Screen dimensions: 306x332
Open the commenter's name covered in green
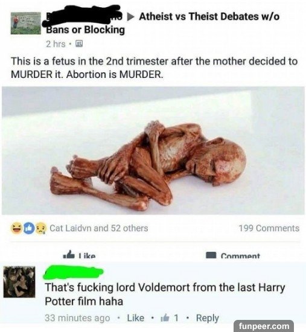click(73, 273)
